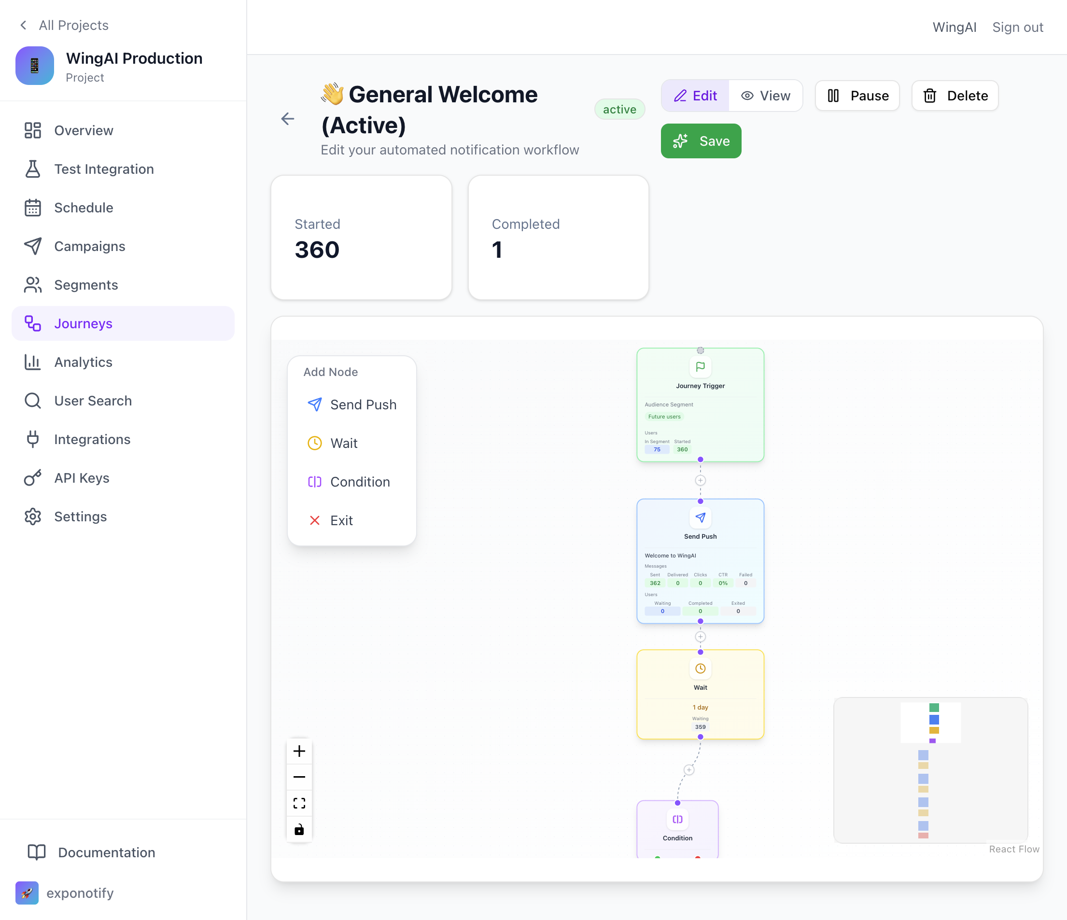This screenshot has height=920, width=1067.
Task: Save the journey workflow
Action: click(x=701, y=141)
